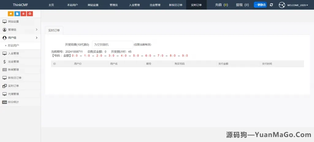Click the red 0:0 number amount
The image size is (314, 142).
[75, 56]
